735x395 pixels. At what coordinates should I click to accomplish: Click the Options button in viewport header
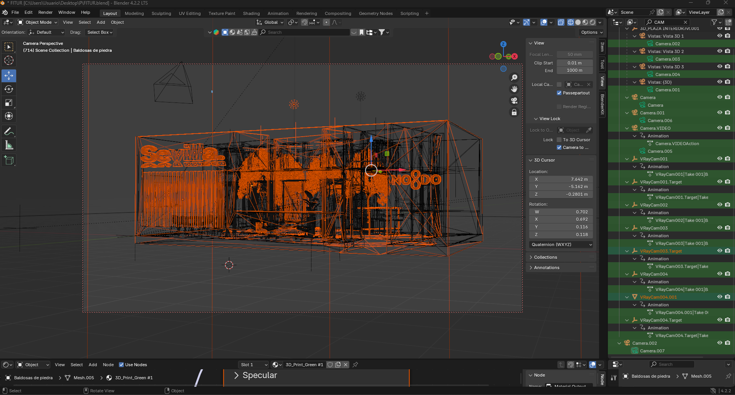click(x=591, y=32)
